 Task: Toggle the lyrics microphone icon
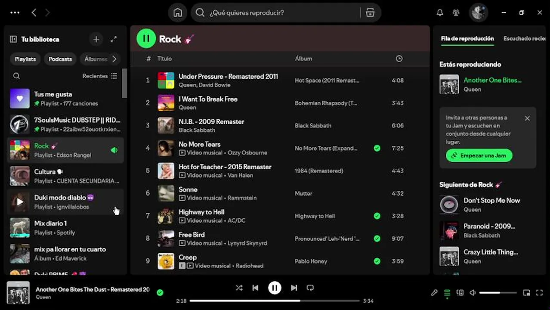(x=434, y=293)
